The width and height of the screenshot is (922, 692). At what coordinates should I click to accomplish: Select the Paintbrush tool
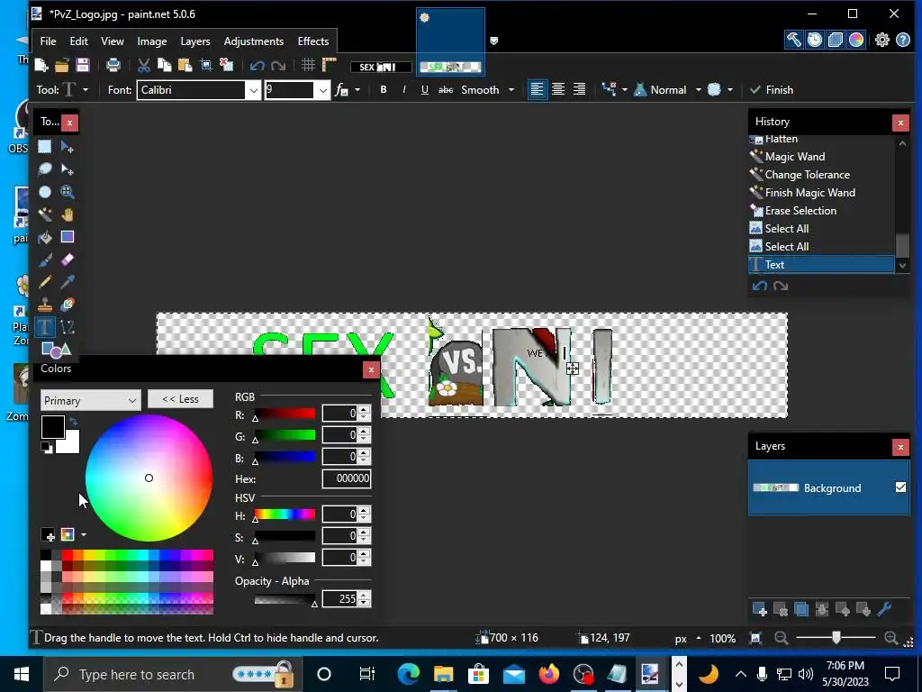point(45,259)
